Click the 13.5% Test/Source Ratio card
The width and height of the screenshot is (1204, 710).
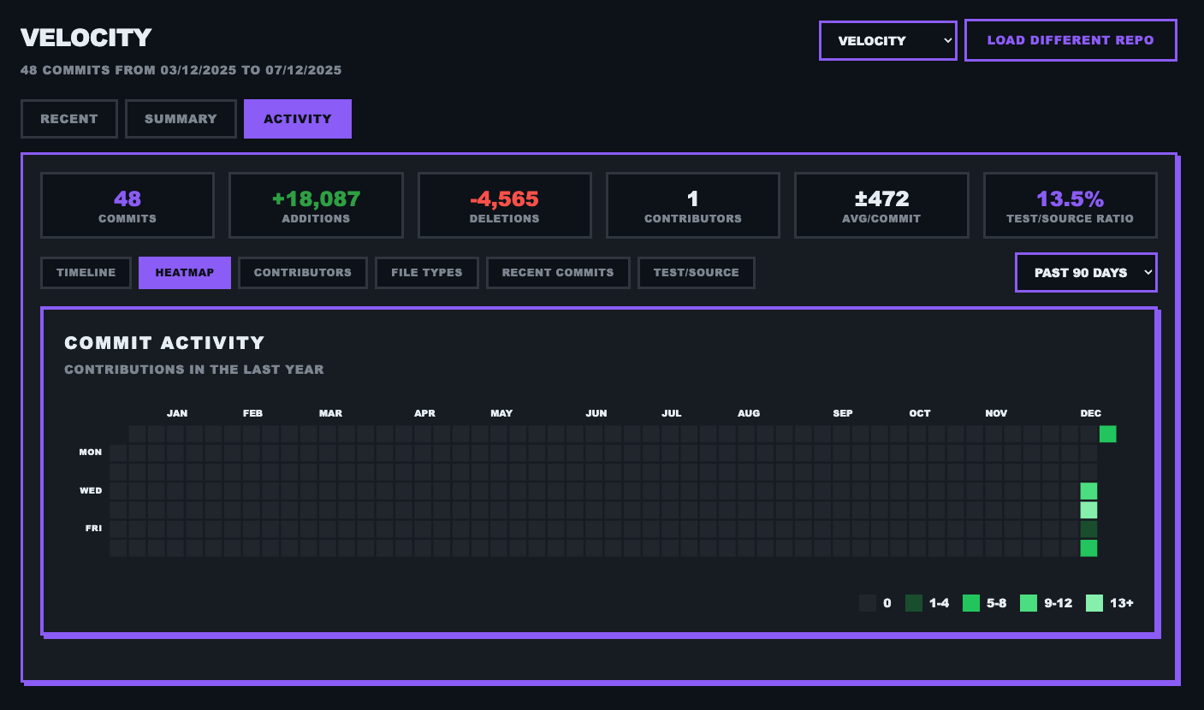click(1070, 205)
